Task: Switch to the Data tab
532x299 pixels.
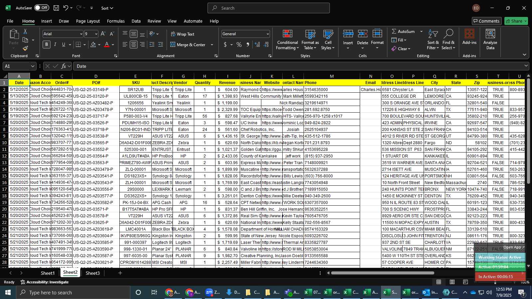Action: [x=136, y=21]
